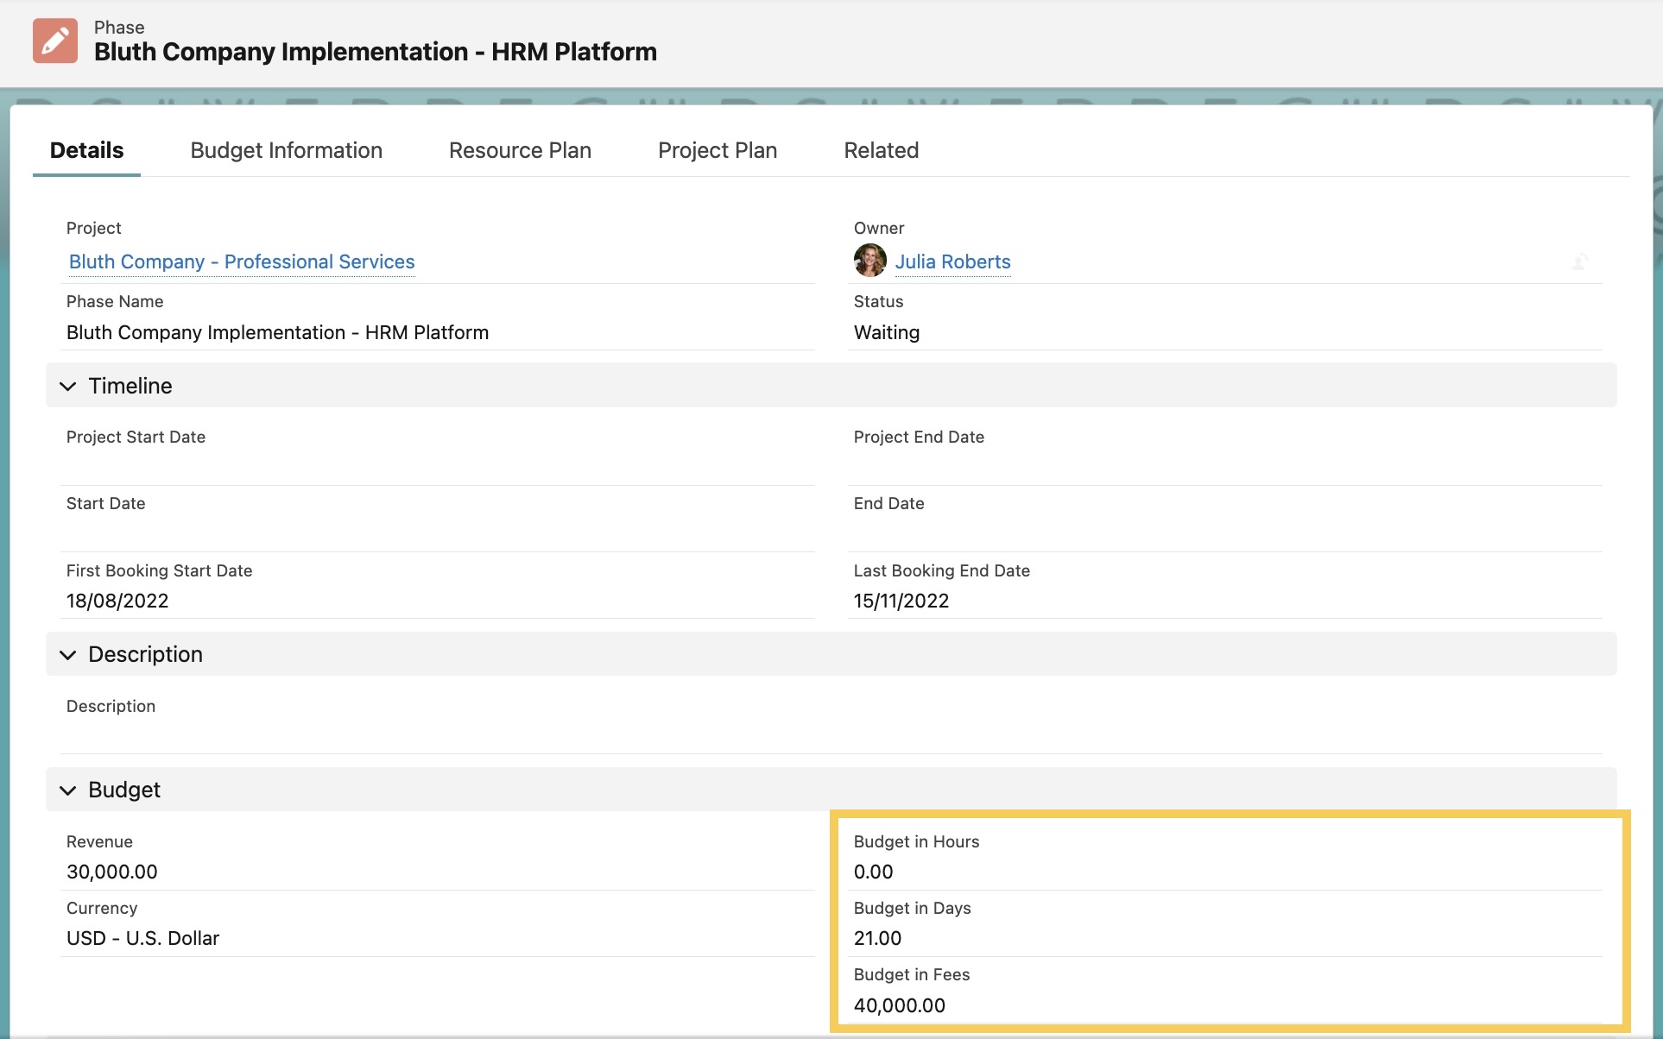Switch to the Budget Information tab
The width and height of the screenshot is (1663, 1039).
[x=286, y=150]
